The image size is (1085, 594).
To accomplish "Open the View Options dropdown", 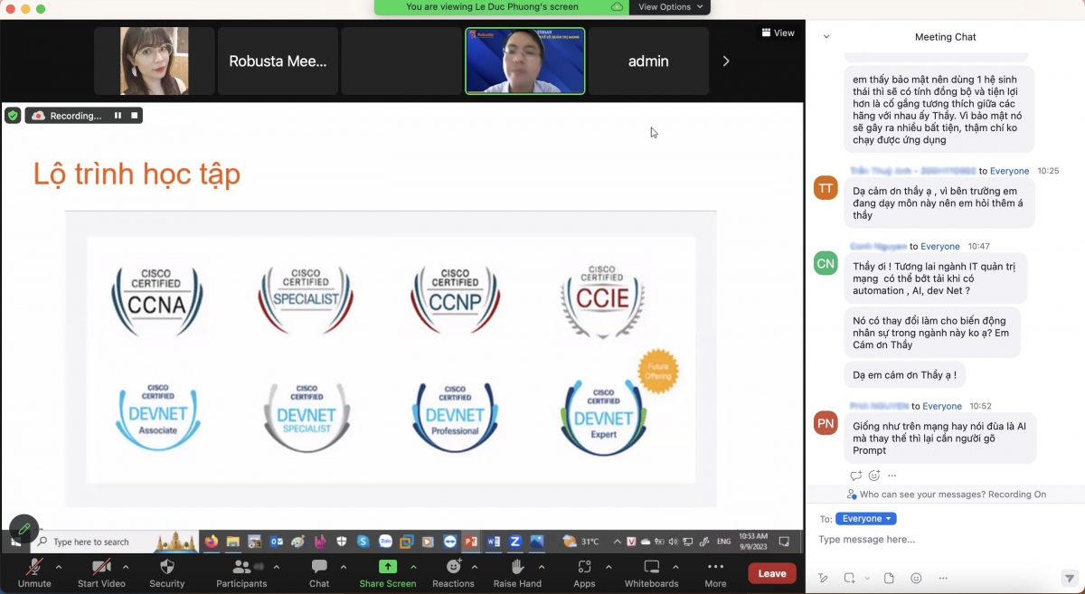I will click(669, 7).
